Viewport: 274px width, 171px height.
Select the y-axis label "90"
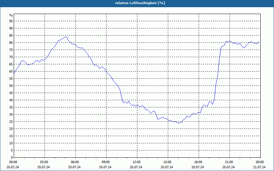[x=11, y=28]
